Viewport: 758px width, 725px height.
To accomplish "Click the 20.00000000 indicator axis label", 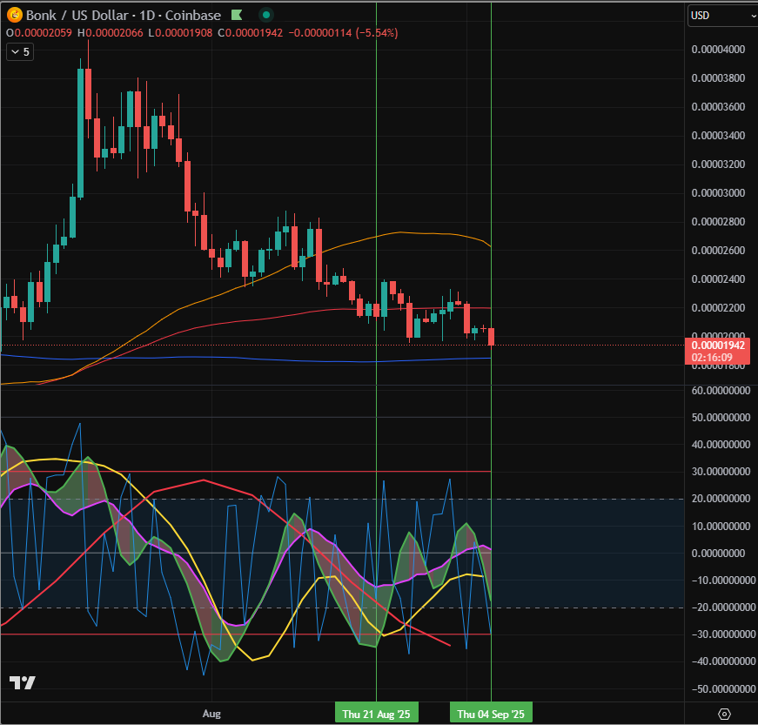I will click(x=721, y=499).
